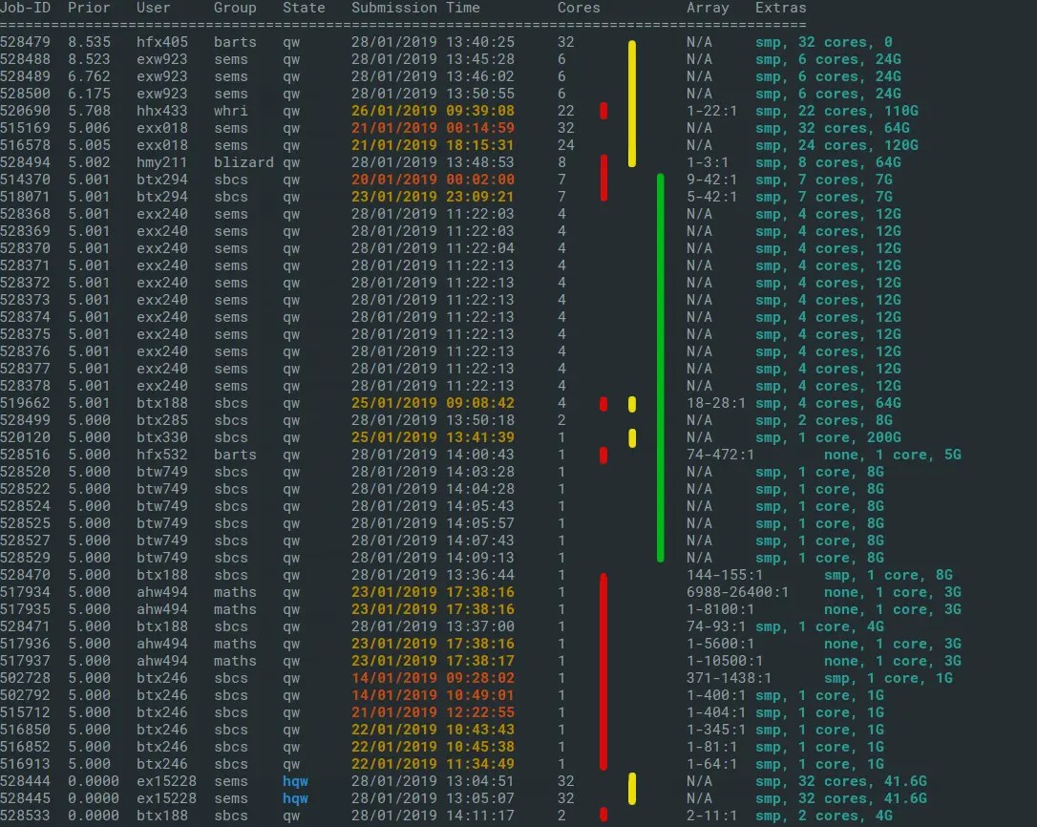Select user btx285

pyautogui.click(x=162, y=421)
